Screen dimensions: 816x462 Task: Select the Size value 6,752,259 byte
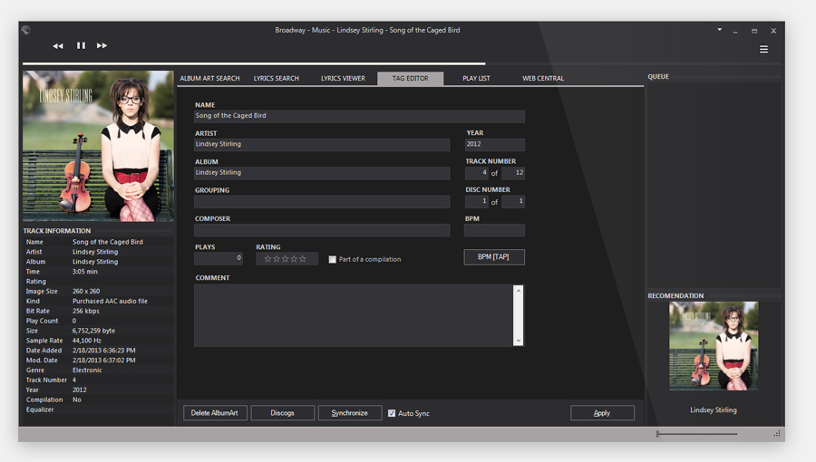(x=93, y=331)
